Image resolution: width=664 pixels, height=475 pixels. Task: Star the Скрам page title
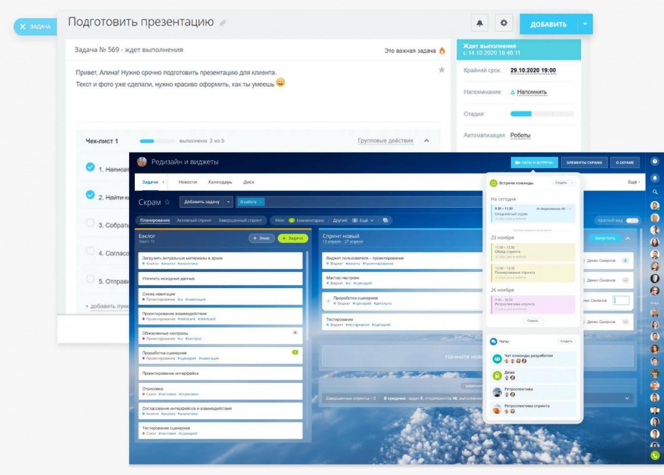pos(167,202)
